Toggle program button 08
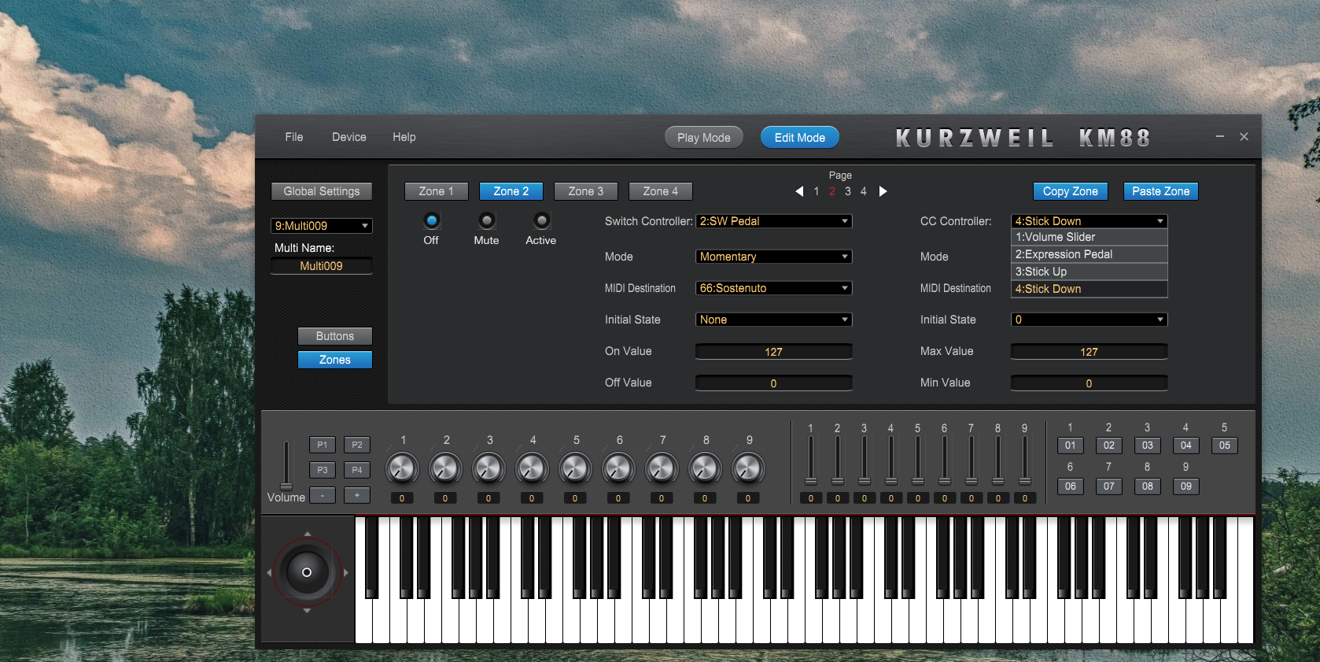Screen dimensions: 1320x662 (1148, 486)
